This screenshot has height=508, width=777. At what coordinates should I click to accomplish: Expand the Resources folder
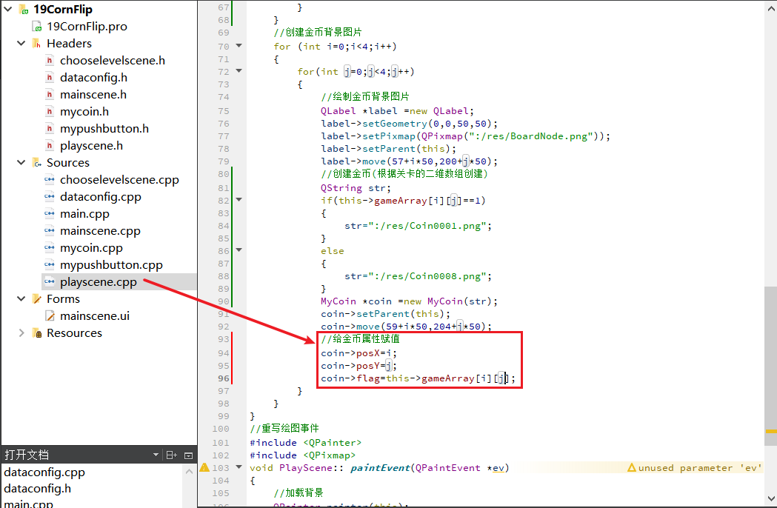[x=21, y=333]
